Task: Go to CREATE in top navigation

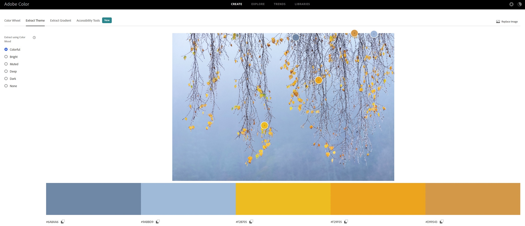Action: coord(236,4)
